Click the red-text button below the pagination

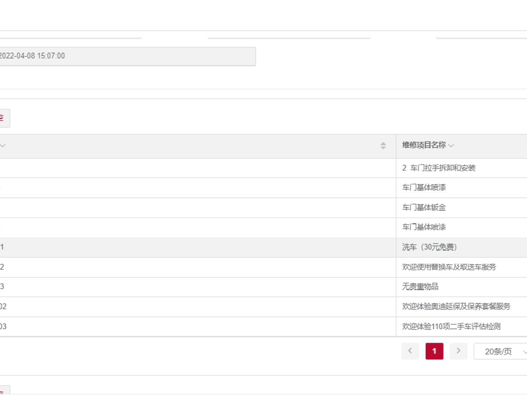pos(4,390)
